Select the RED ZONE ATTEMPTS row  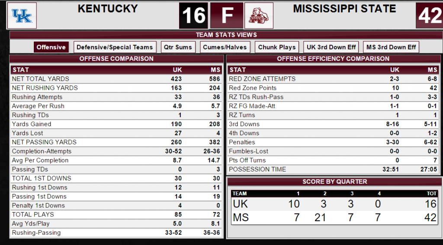tap(333, 79)
